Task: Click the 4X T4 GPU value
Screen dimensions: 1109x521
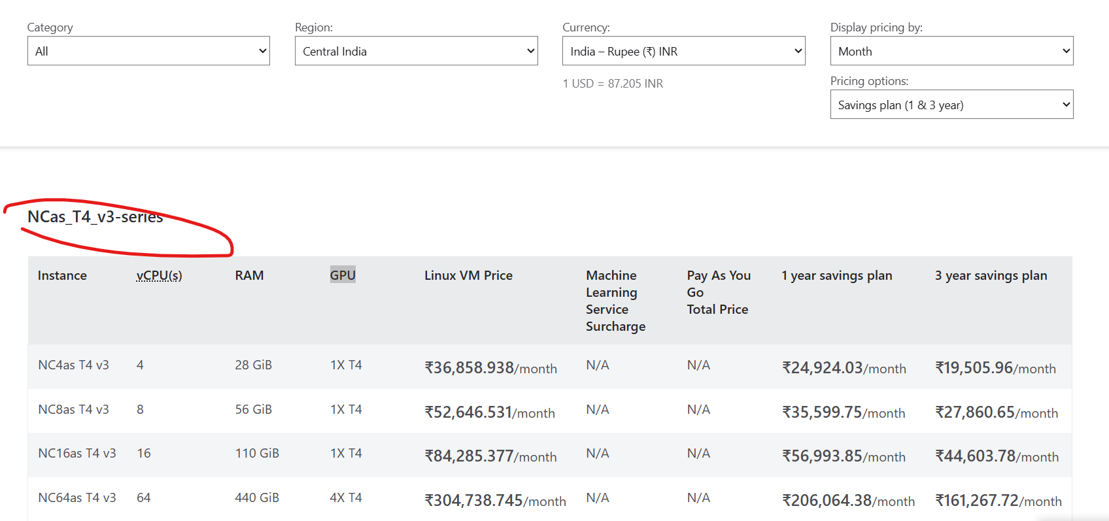Action: coord(346,497)
